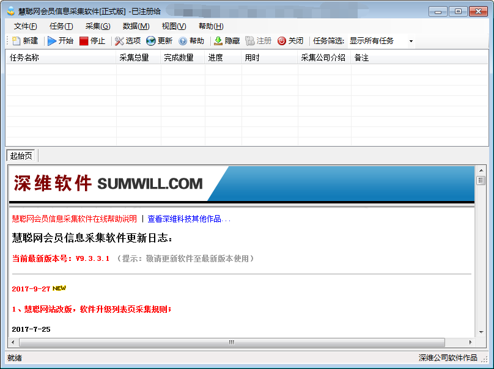Screen dimensions: 494x369
Task: Open the 帮助(H) menu
Action: pos(211,26)
